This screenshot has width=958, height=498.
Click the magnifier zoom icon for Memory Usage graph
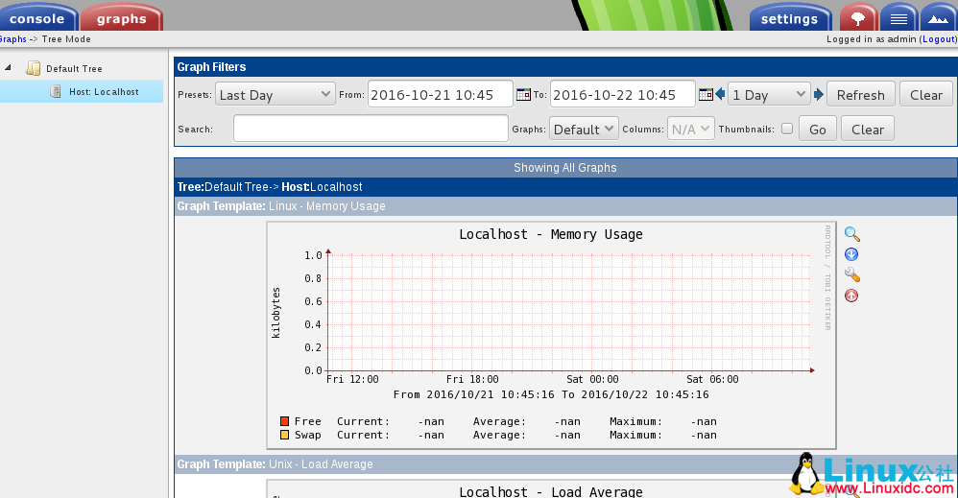851,233
